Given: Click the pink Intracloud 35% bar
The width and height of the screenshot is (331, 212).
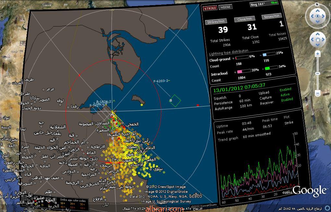Looking at the screenshot, I should 244,71.
